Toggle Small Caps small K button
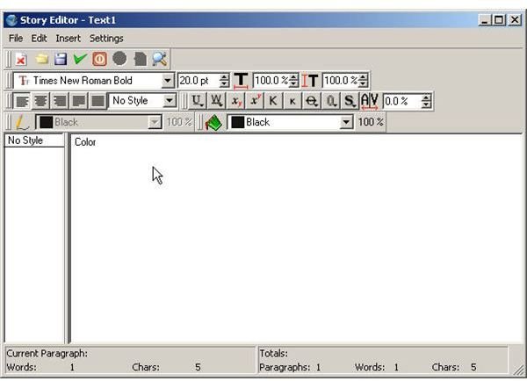The width and height of the screenshot is (527, 381). (292, 101)
